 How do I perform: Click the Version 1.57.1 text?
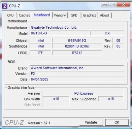coord(39,123)
